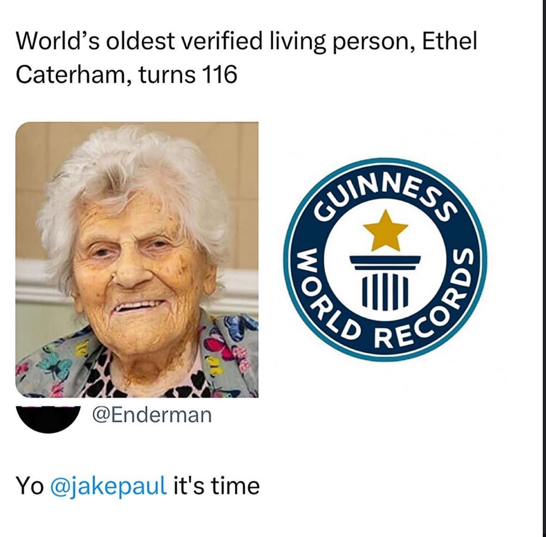This screenshot has width=546, height=537.
Task: Click the word "Yo" in the reply
Action: pos(30,486)
